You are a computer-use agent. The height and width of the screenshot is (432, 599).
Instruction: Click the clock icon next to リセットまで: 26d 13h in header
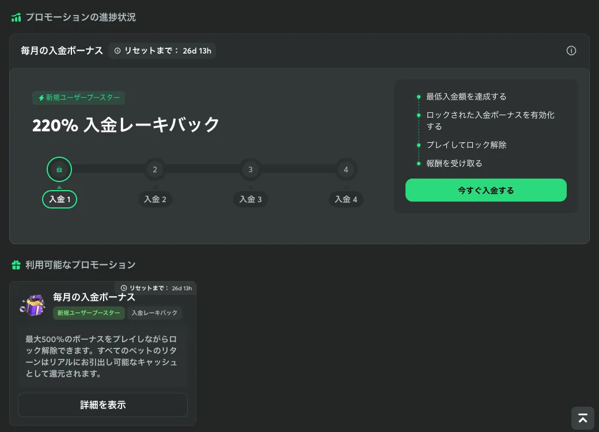coord(117,51)
